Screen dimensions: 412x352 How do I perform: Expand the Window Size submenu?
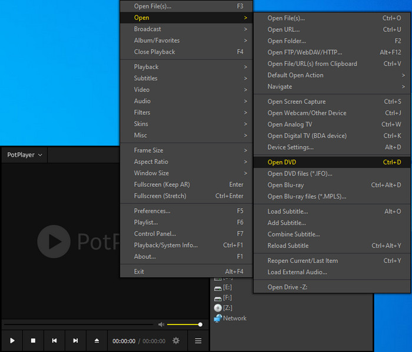click(187, 173)
